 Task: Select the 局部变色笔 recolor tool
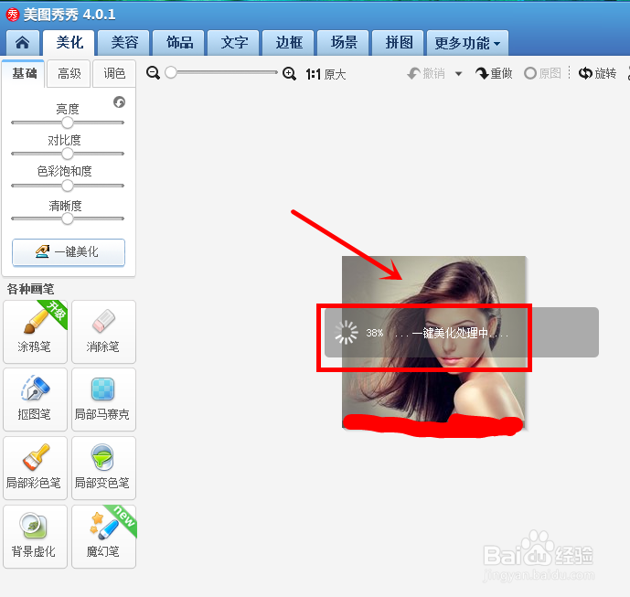pyautogui.click(x=103, y=468)
